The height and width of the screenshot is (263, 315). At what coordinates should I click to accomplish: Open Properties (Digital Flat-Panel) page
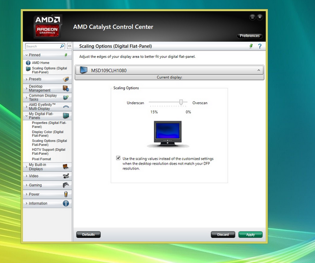coord(49,125)
